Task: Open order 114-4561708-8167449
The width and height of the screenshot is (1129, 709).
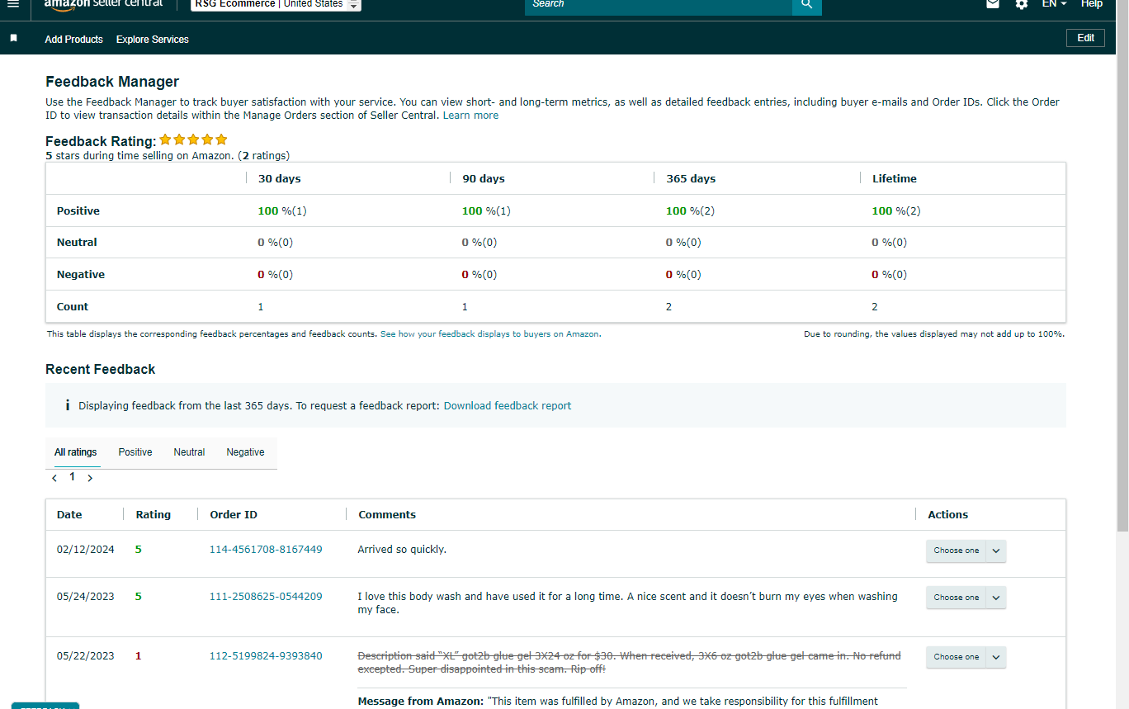Action: coord(266,550)
